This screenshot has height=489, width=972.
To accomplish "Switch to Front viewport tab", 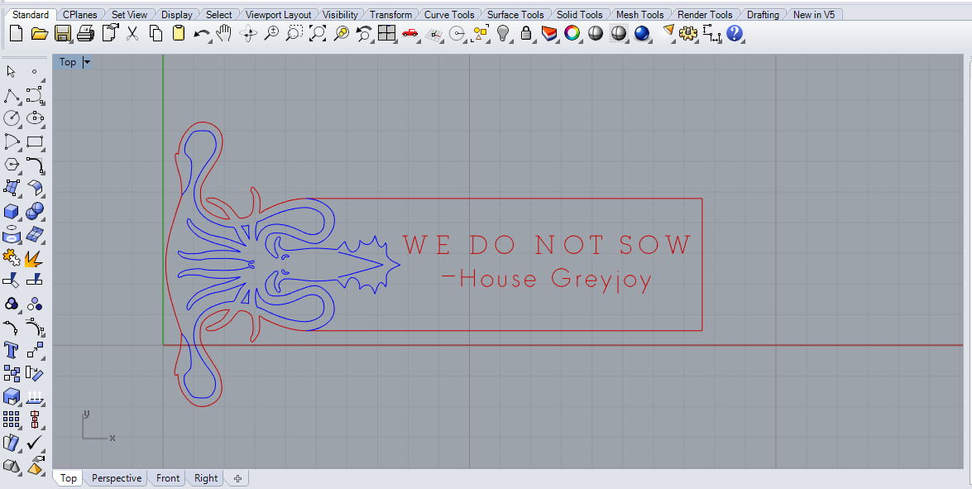I will tap(167, 478).
